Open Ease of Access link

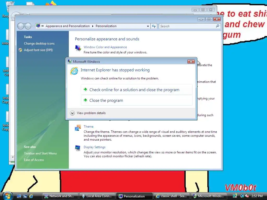coord(34,160)
